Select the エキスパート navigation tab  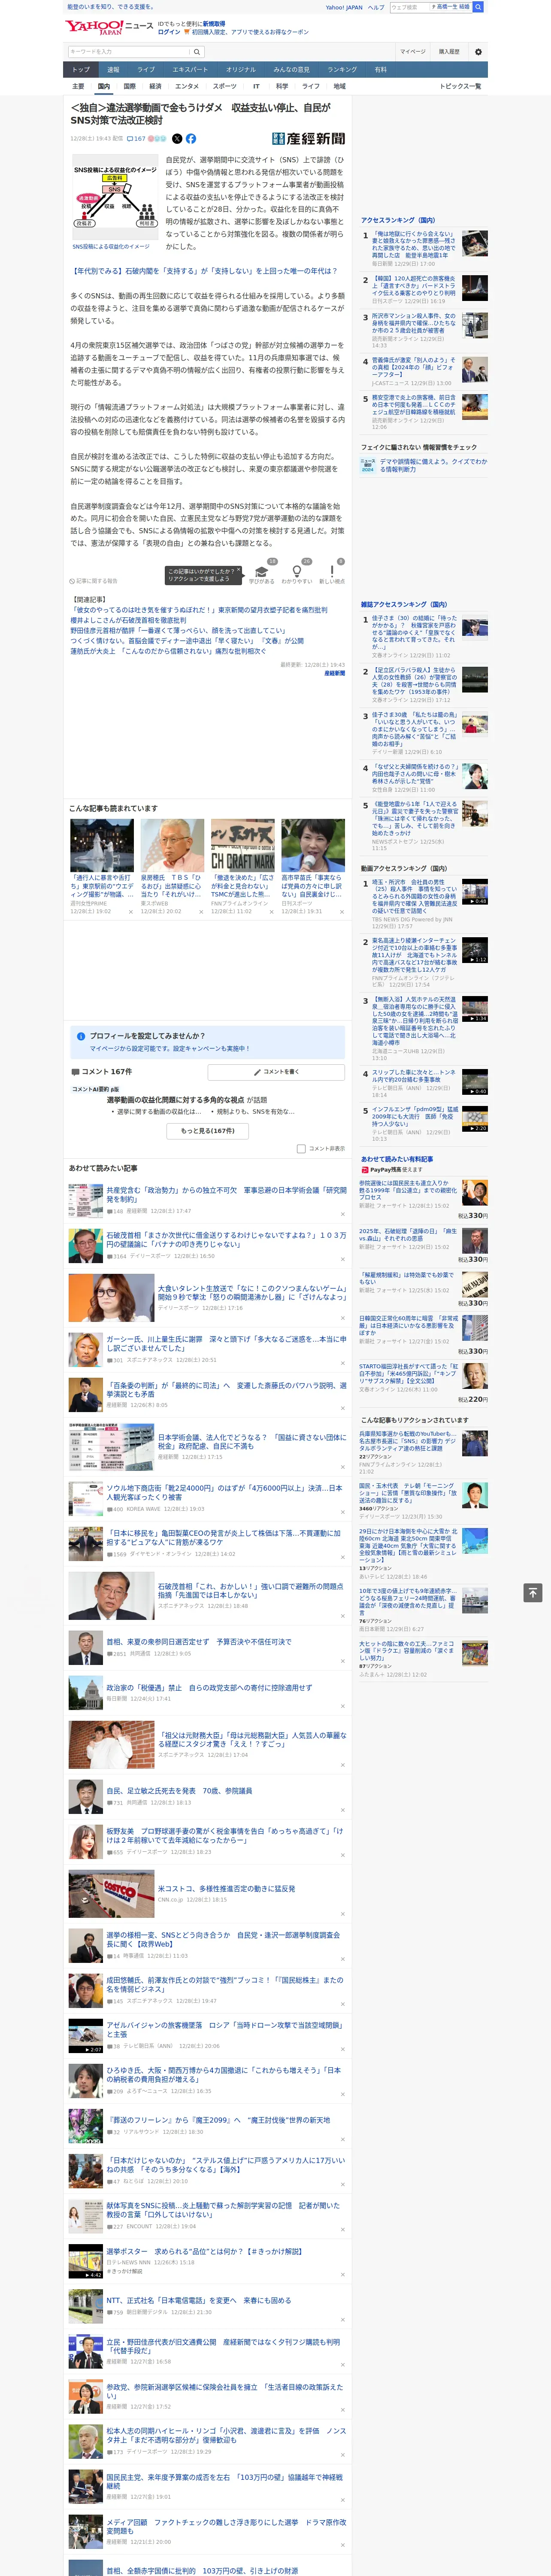[190, 70]
